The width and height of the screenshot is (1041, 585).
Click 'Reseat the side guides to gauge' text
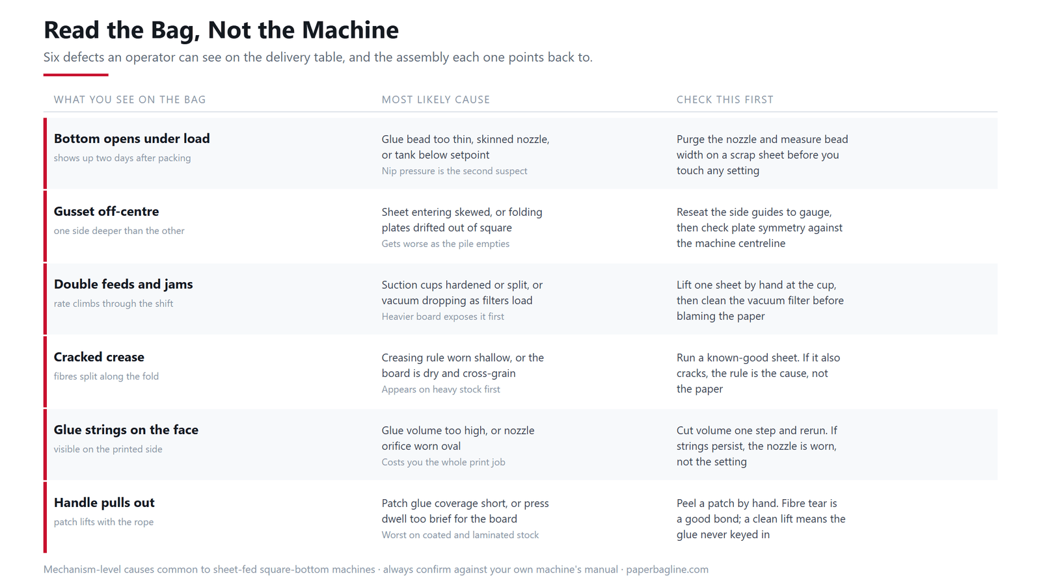click(x=754, y=212)
